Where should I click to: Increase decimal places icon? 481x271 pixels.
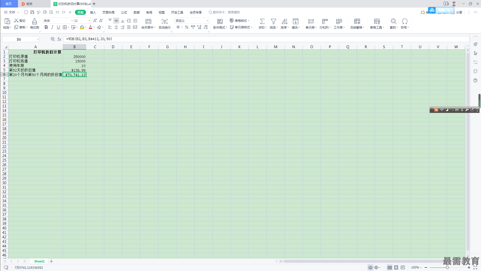[199, 27]
